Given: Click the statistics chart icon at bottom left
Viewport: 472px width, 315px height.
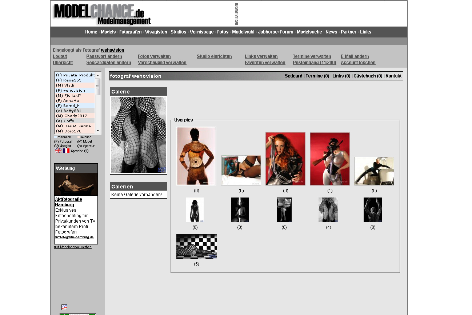Looking at the screenshot, I should click(x=64, y=307).
